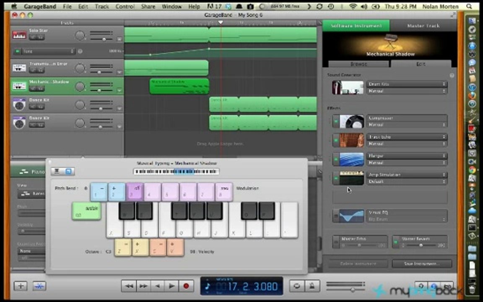Enable the Visual EQ effect
The height and width of the screenshot is (302, 483).
336,216
